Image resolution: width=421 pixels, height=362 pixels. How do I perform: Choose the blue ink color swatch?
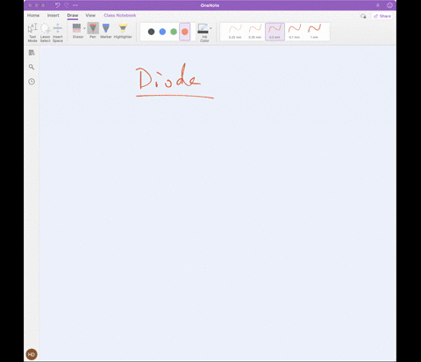(x=162, y=32)
